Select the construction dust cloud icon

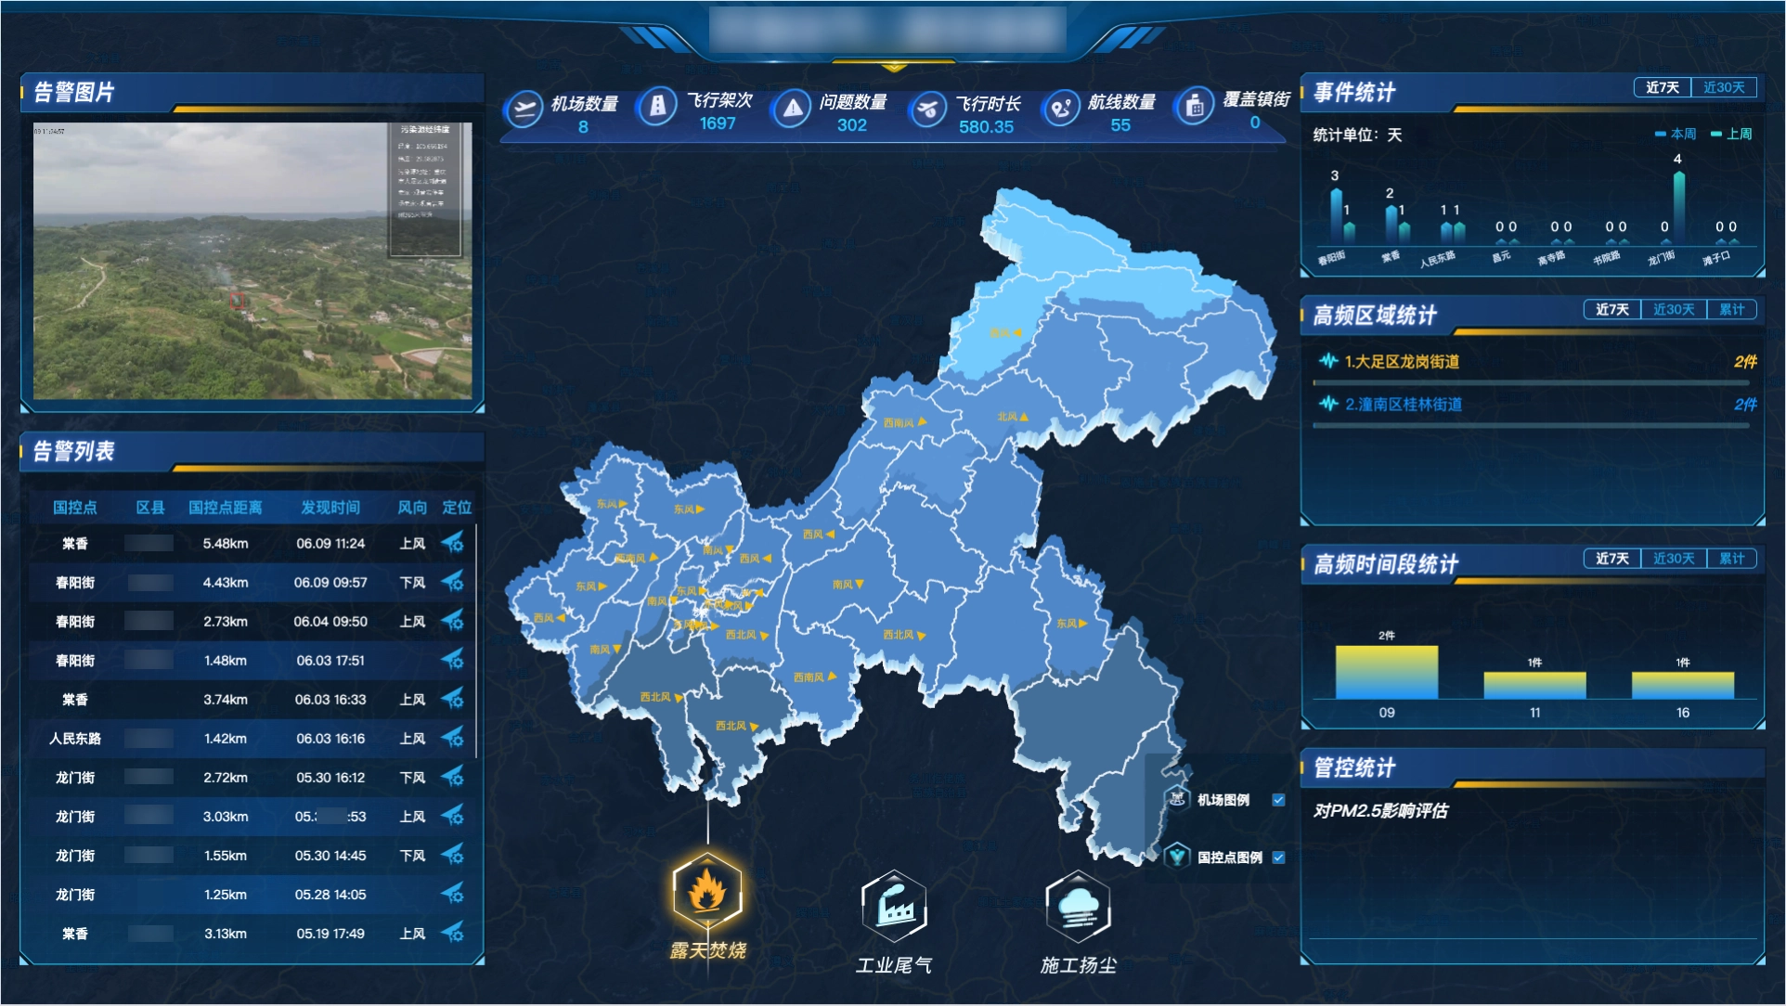coord(1078,906)
